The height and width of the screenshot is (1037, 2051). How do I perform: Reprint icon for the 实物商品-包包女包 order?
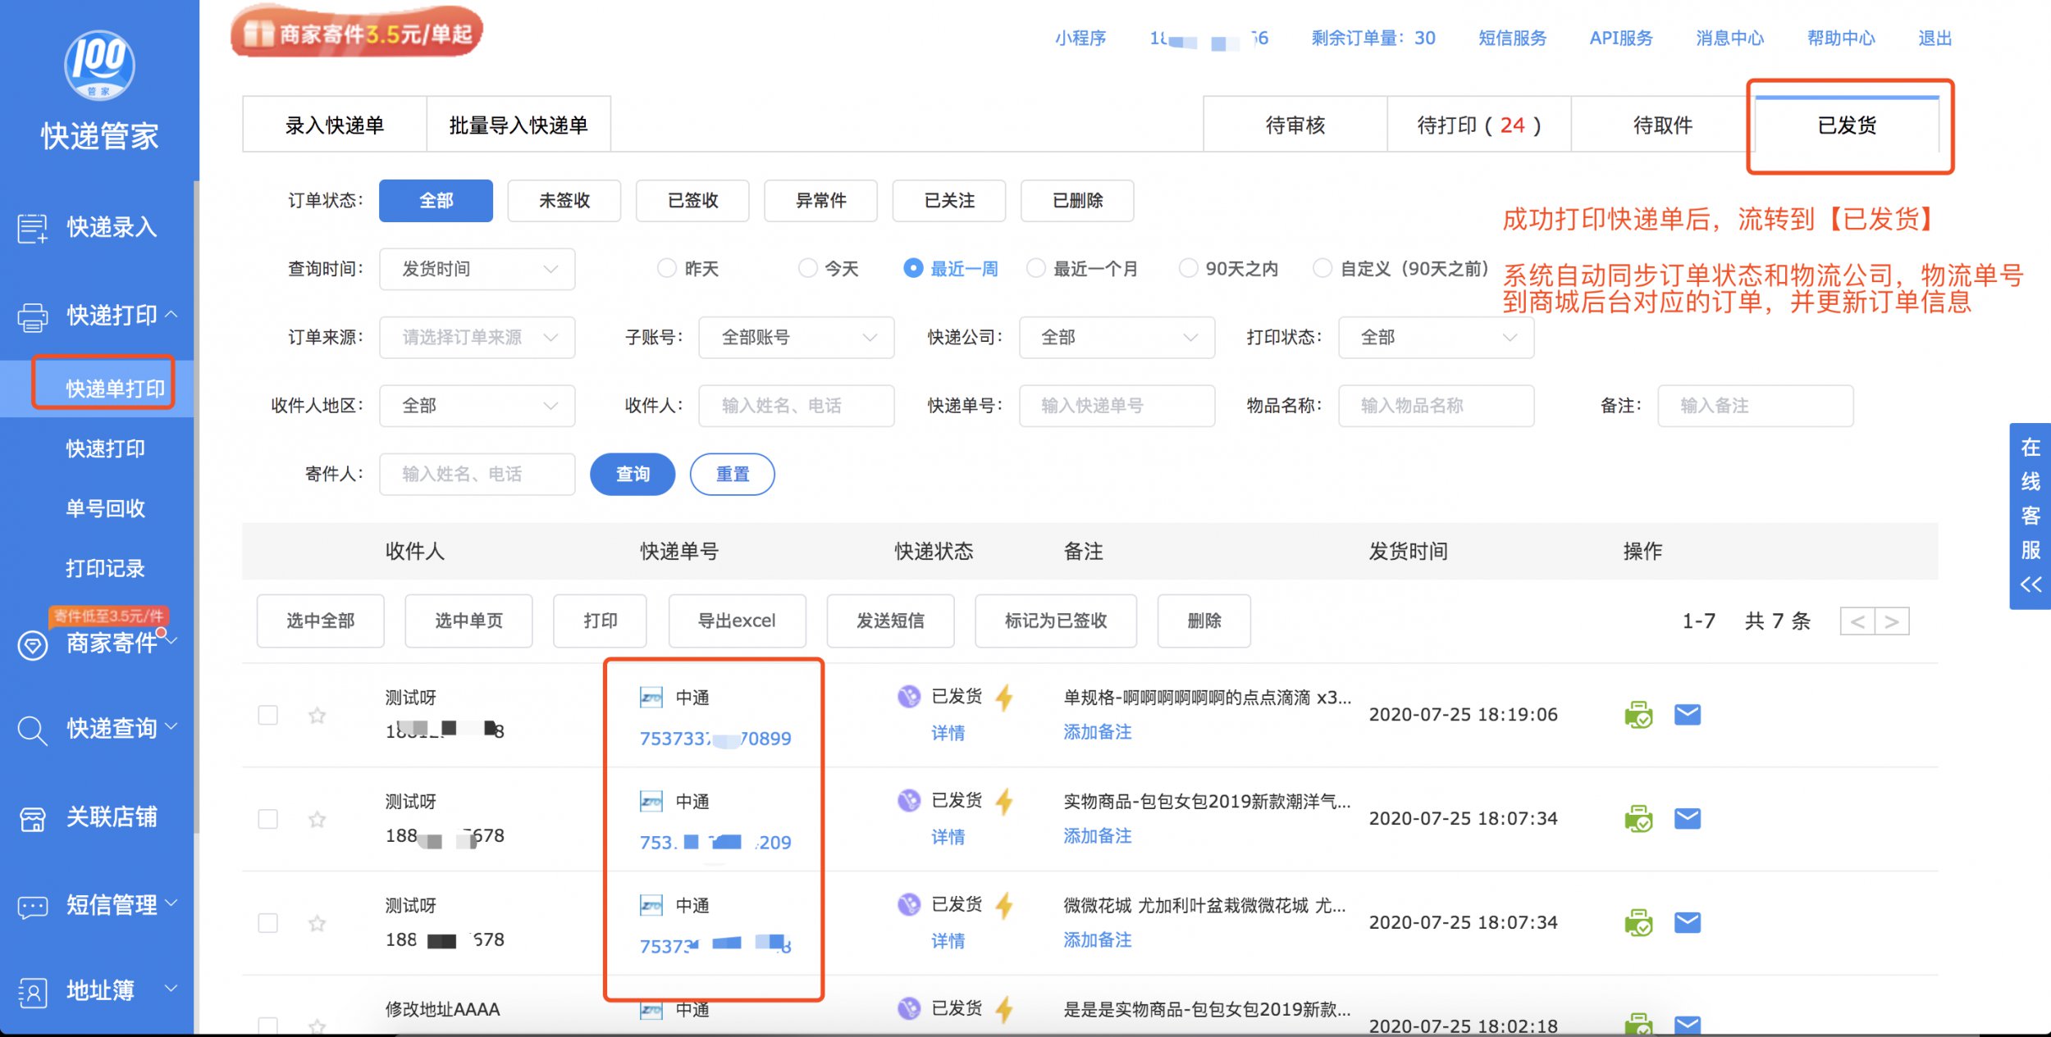[x=1638, y=818]
